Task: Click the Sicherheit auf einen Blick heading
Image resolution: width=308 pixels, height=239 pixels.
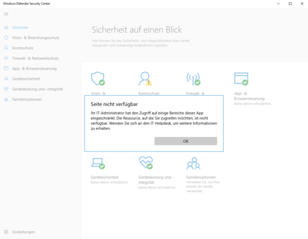Action: click(x=137, y=30)
